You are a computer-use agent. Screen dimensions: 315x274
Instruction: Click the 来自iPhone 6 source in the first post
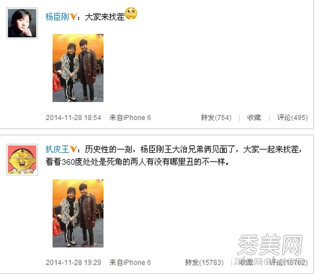click(x=130, y=117)
